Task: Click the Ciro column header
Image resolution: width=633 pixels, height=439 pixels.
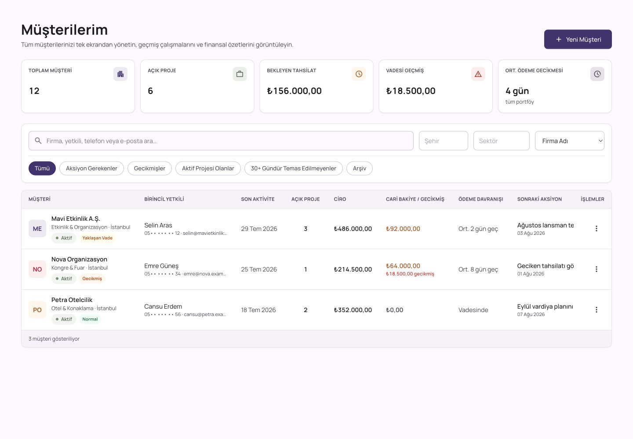Action: (340, 199)
